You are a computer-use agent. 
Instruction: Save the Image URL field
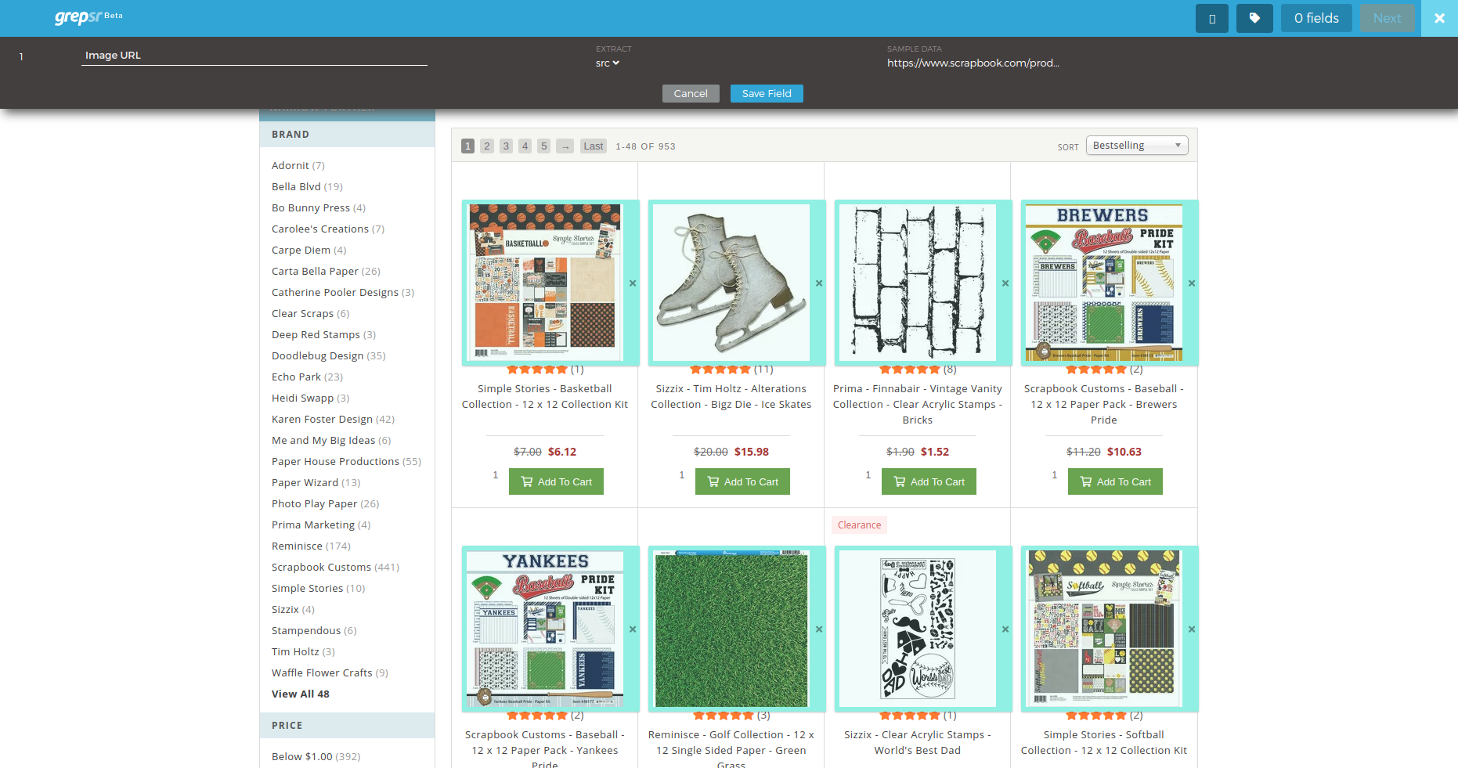point(767,93)
